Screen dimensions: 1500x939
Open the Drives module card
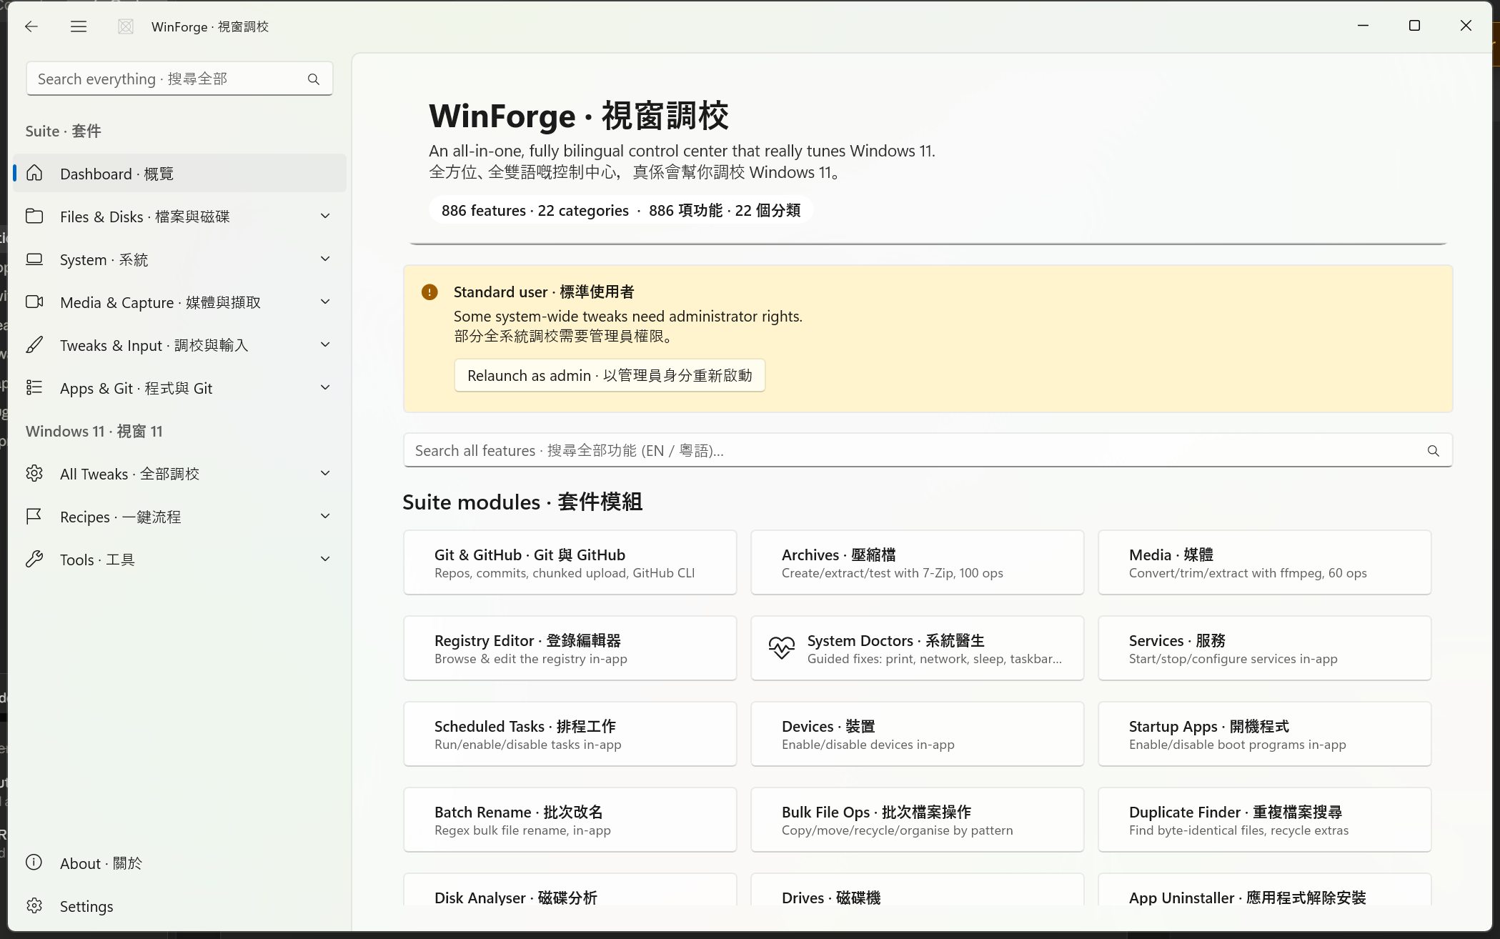918,890
